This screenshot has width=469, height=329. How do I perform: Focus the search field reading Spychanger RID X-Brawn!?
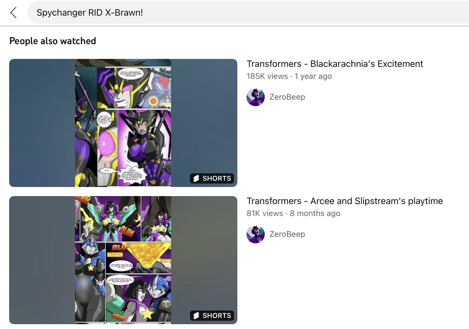point(248,13)
